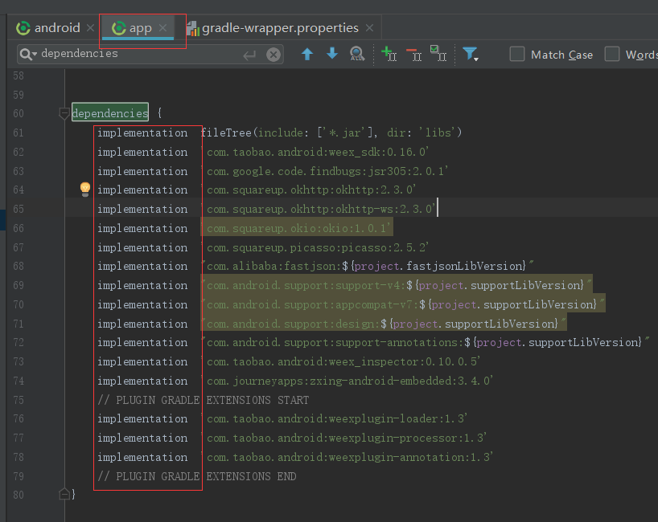
Task: Close the gradle-wrapper.properties tab
Action: (x=369, y=28)
